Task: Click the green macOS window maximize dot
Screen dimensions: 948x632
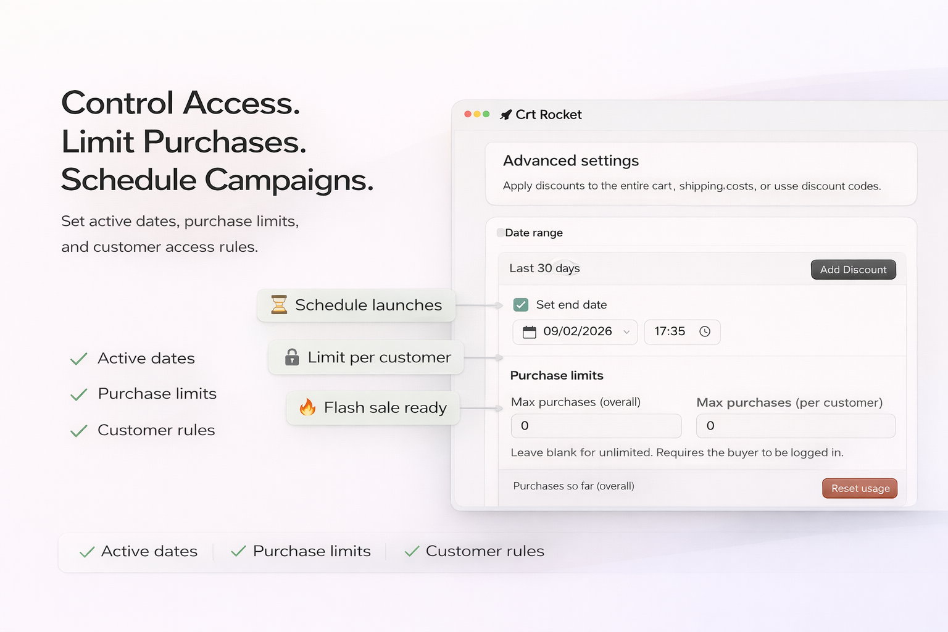Action: (486, 114)
